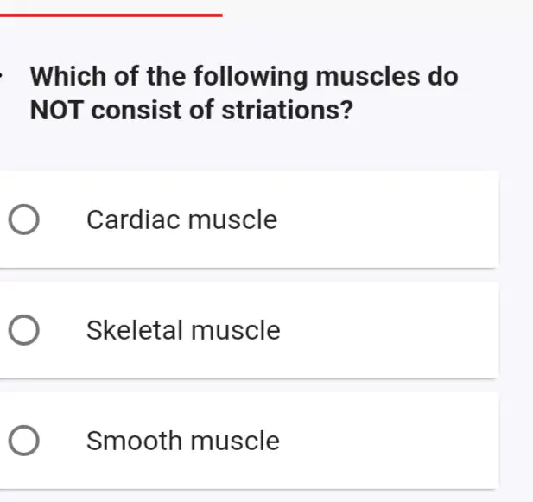This screenshot has width=533, height=502.
Task: Click the red quiz progress bar
Action: (x=111, y=16)
